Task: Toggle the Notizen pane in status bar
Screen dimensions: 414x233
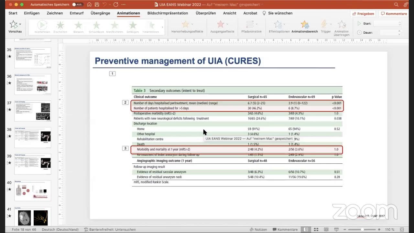Action: click(x=258, y=229)
